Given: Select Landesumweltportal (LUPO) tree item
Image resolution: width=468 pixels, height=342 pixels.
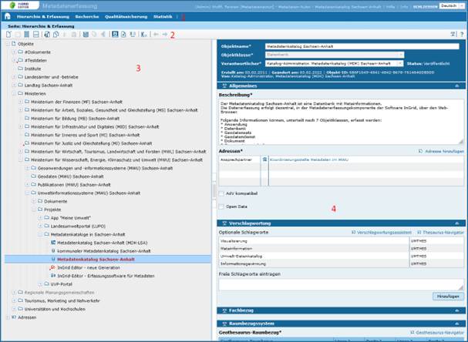Looking at the screenshot, I should coord(78,226).
